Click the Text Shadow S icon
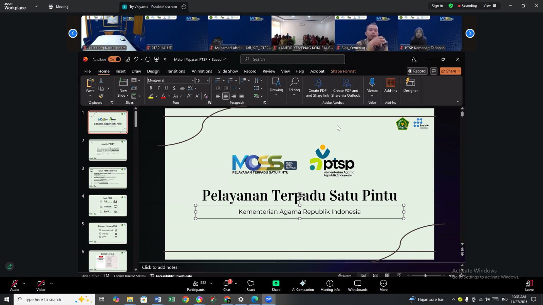This screenshot has width=543, height=305. click(174, 88)
